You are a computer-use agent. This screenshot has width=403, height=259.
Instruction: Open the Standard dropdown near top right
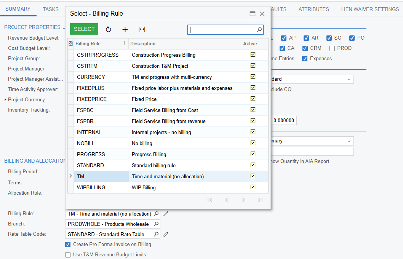click(349, 79)
